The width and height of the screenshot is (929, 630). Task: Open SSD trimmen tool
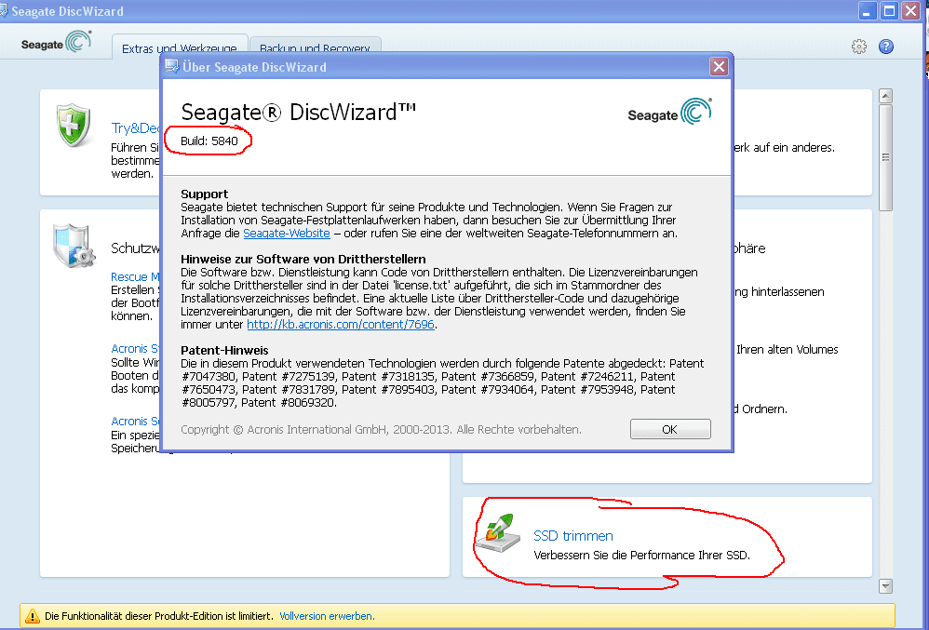click(572, 536)
